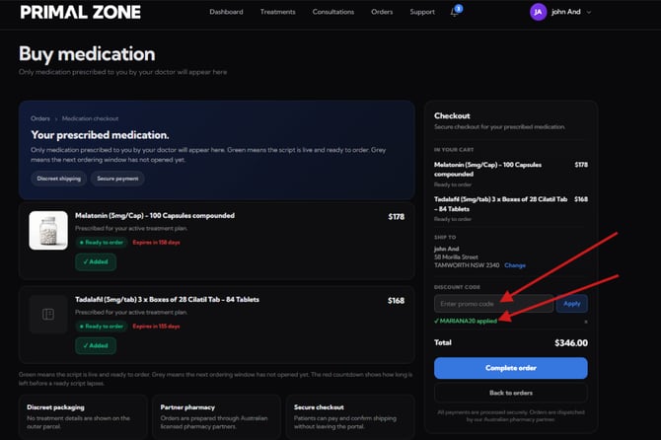Open the notifications bell

(454, 12)
